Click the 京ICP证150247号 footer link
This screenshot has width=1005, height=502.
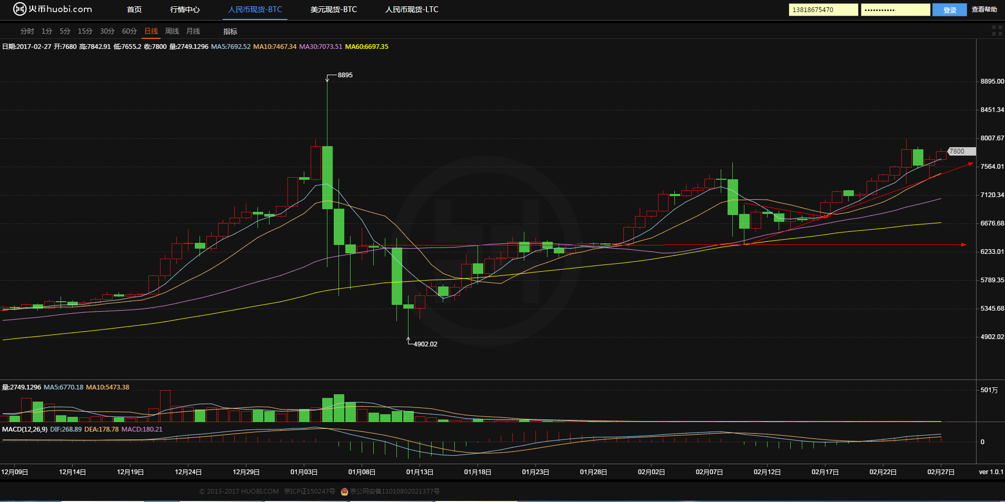pos(310,491)
